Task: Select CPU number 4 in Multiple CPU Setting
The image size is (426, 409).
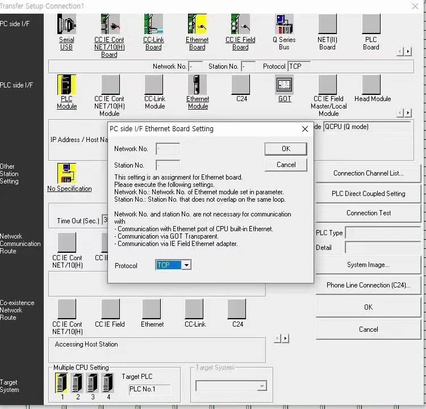Action: point(107,383)
